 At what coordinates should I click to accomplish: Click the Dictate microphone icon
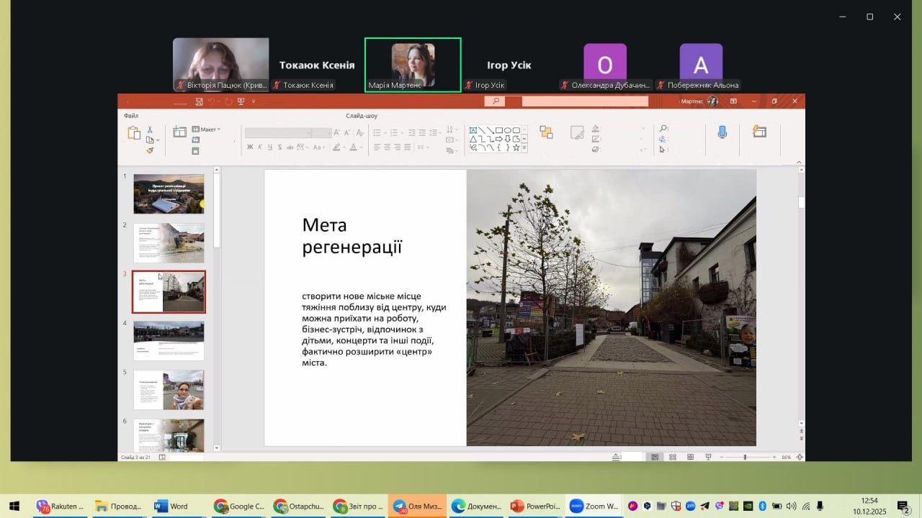(722, 132)
